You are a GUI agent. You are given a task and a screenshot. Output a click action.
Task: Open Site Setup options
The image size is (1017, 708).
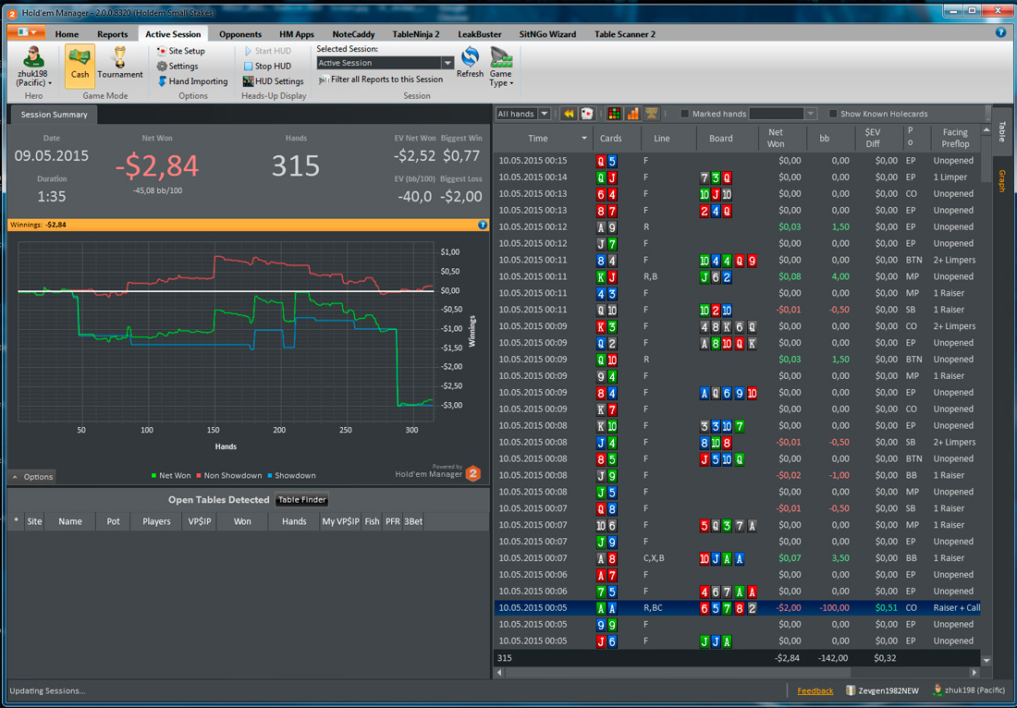click(181, 51)
